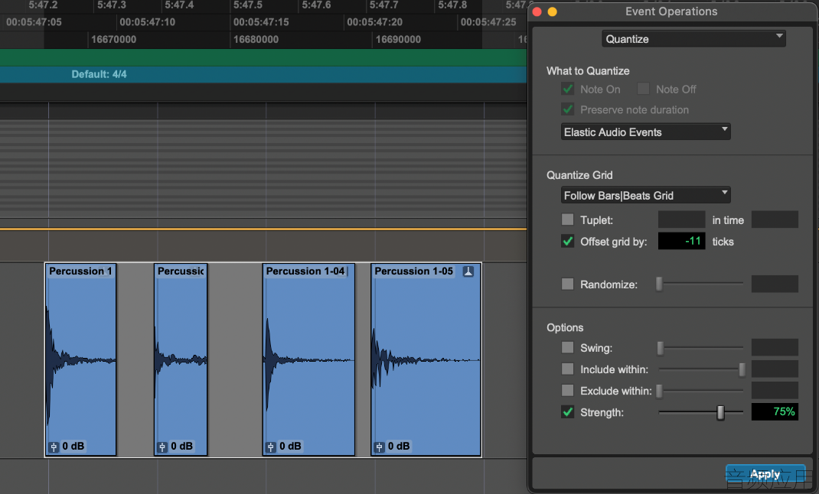This screenshot has width=819, height=494.
Task: Click the warp marker icon on Percussion 1-05
Action: click(468, 271)
